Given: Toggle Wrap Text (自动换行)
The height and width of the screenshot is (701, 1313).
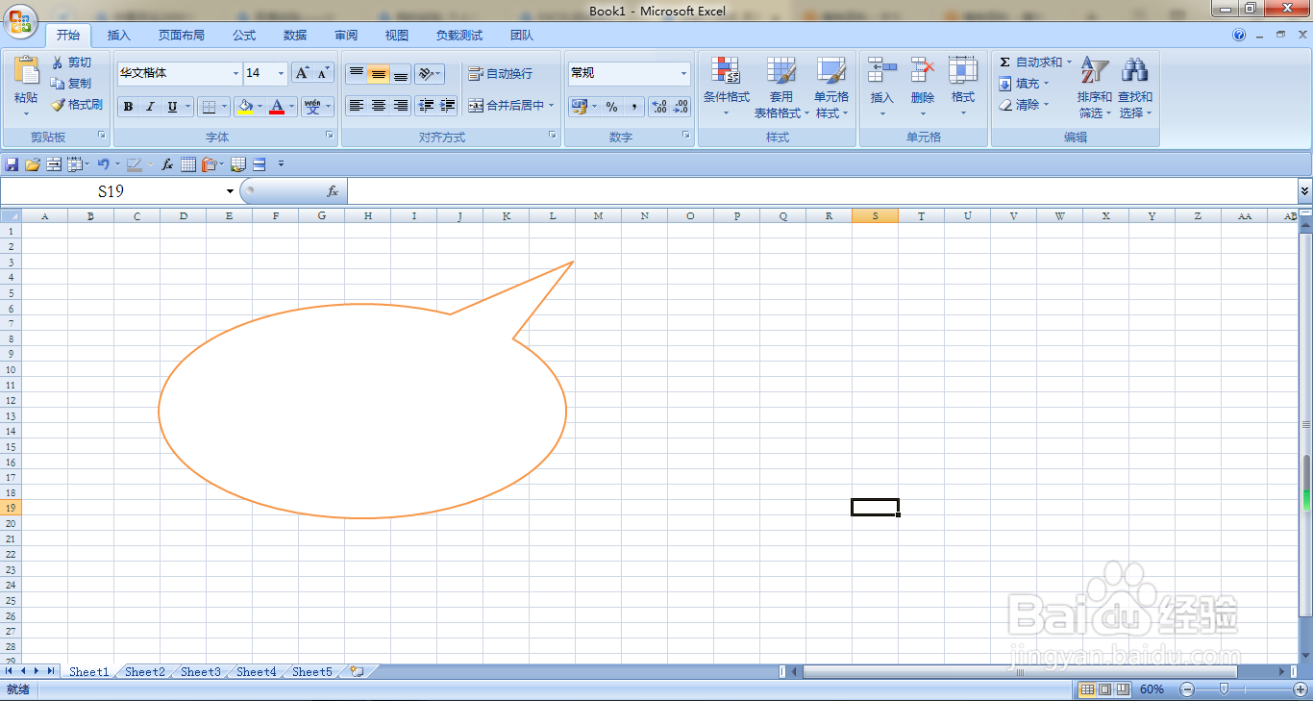Looking at the screenshot, I should (x=501, y=74).
